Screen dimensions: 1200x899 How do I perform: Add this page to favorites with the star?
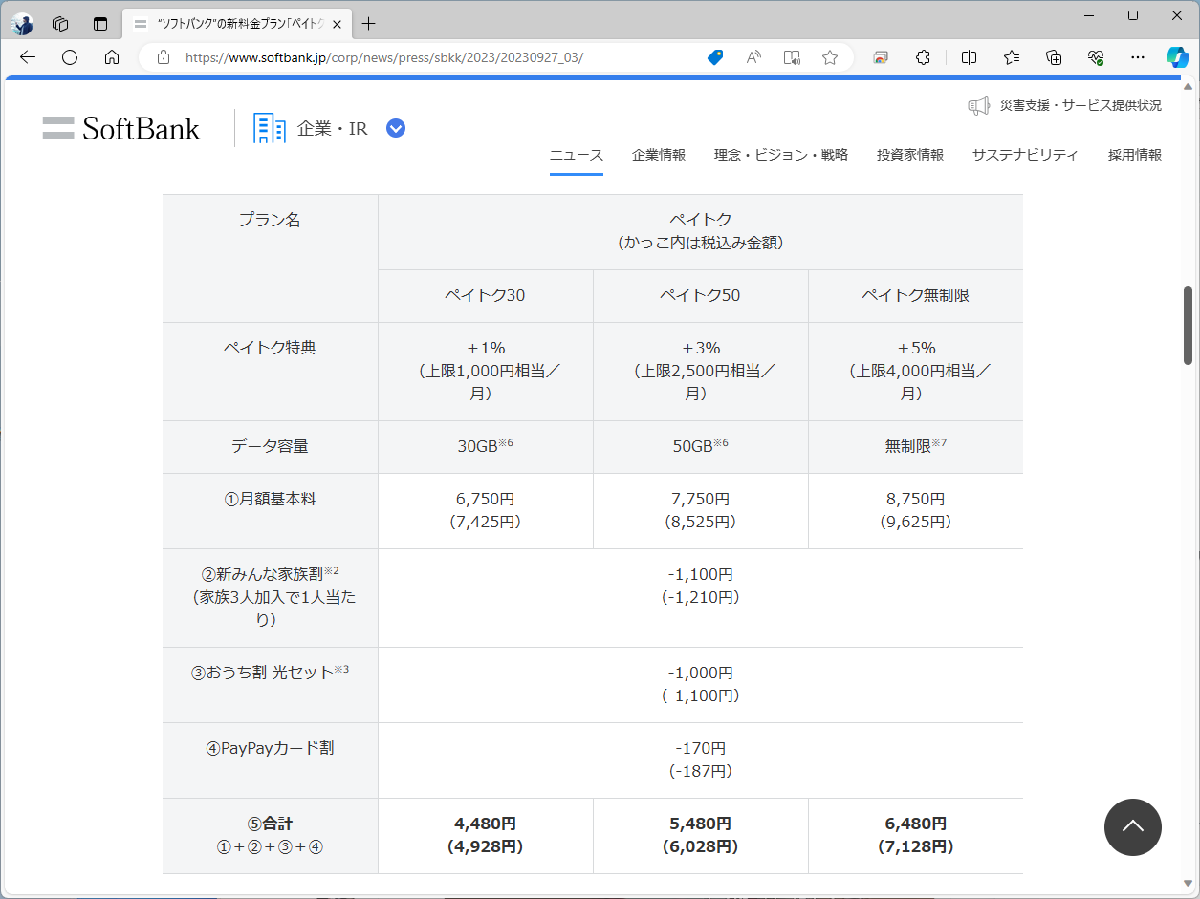pos(829,57)
